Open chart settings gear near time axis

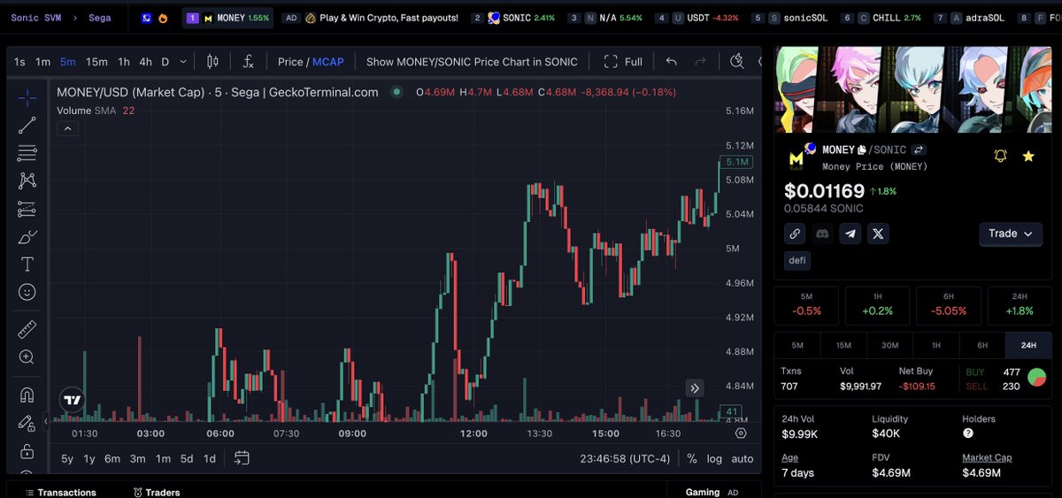(741, 433)
